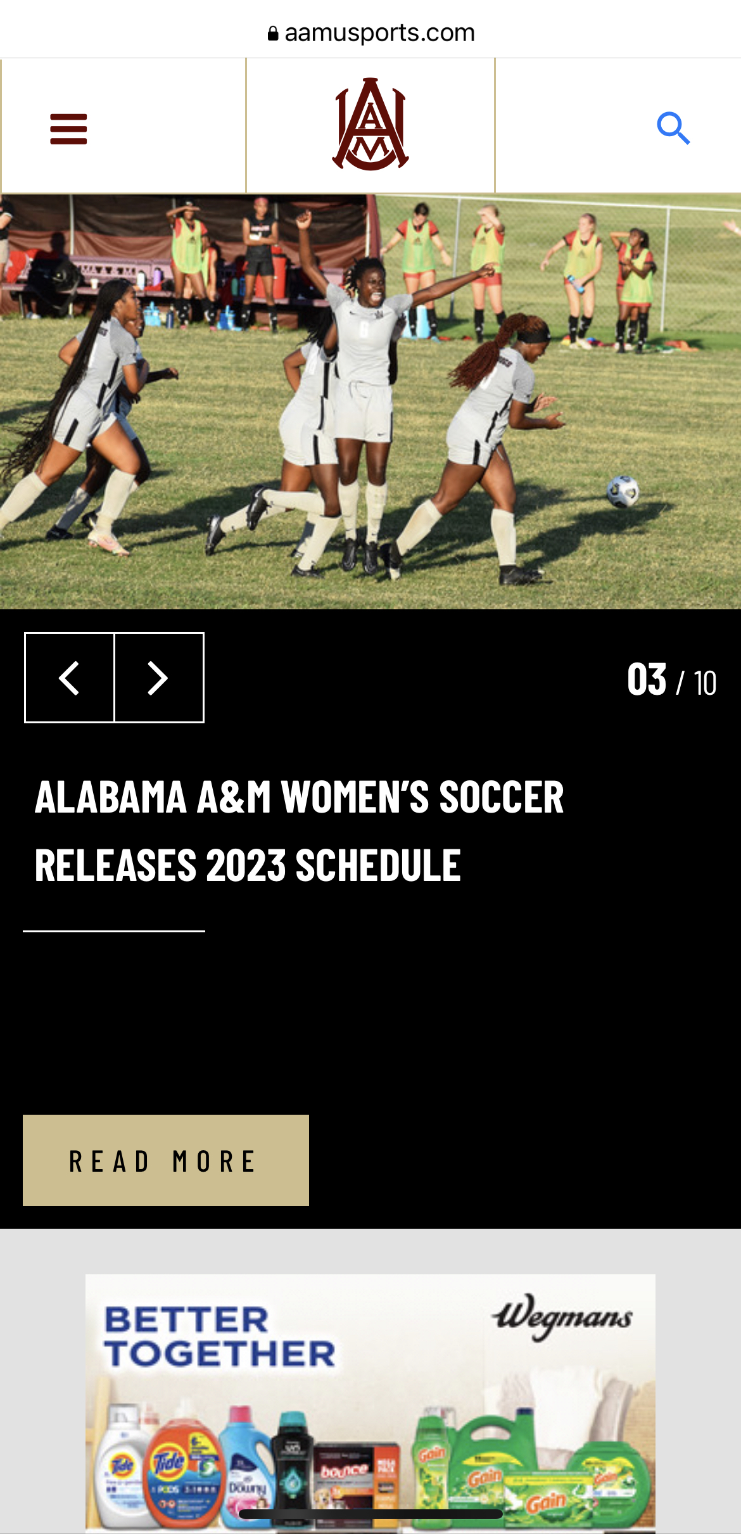Tap the home indicator bar at the bottom

pyautogui.click(x=370, y=1514)
